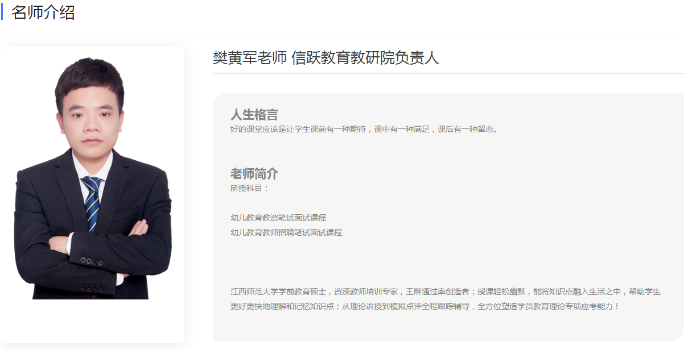Click the 人生格言 heading

click(254, 115)
